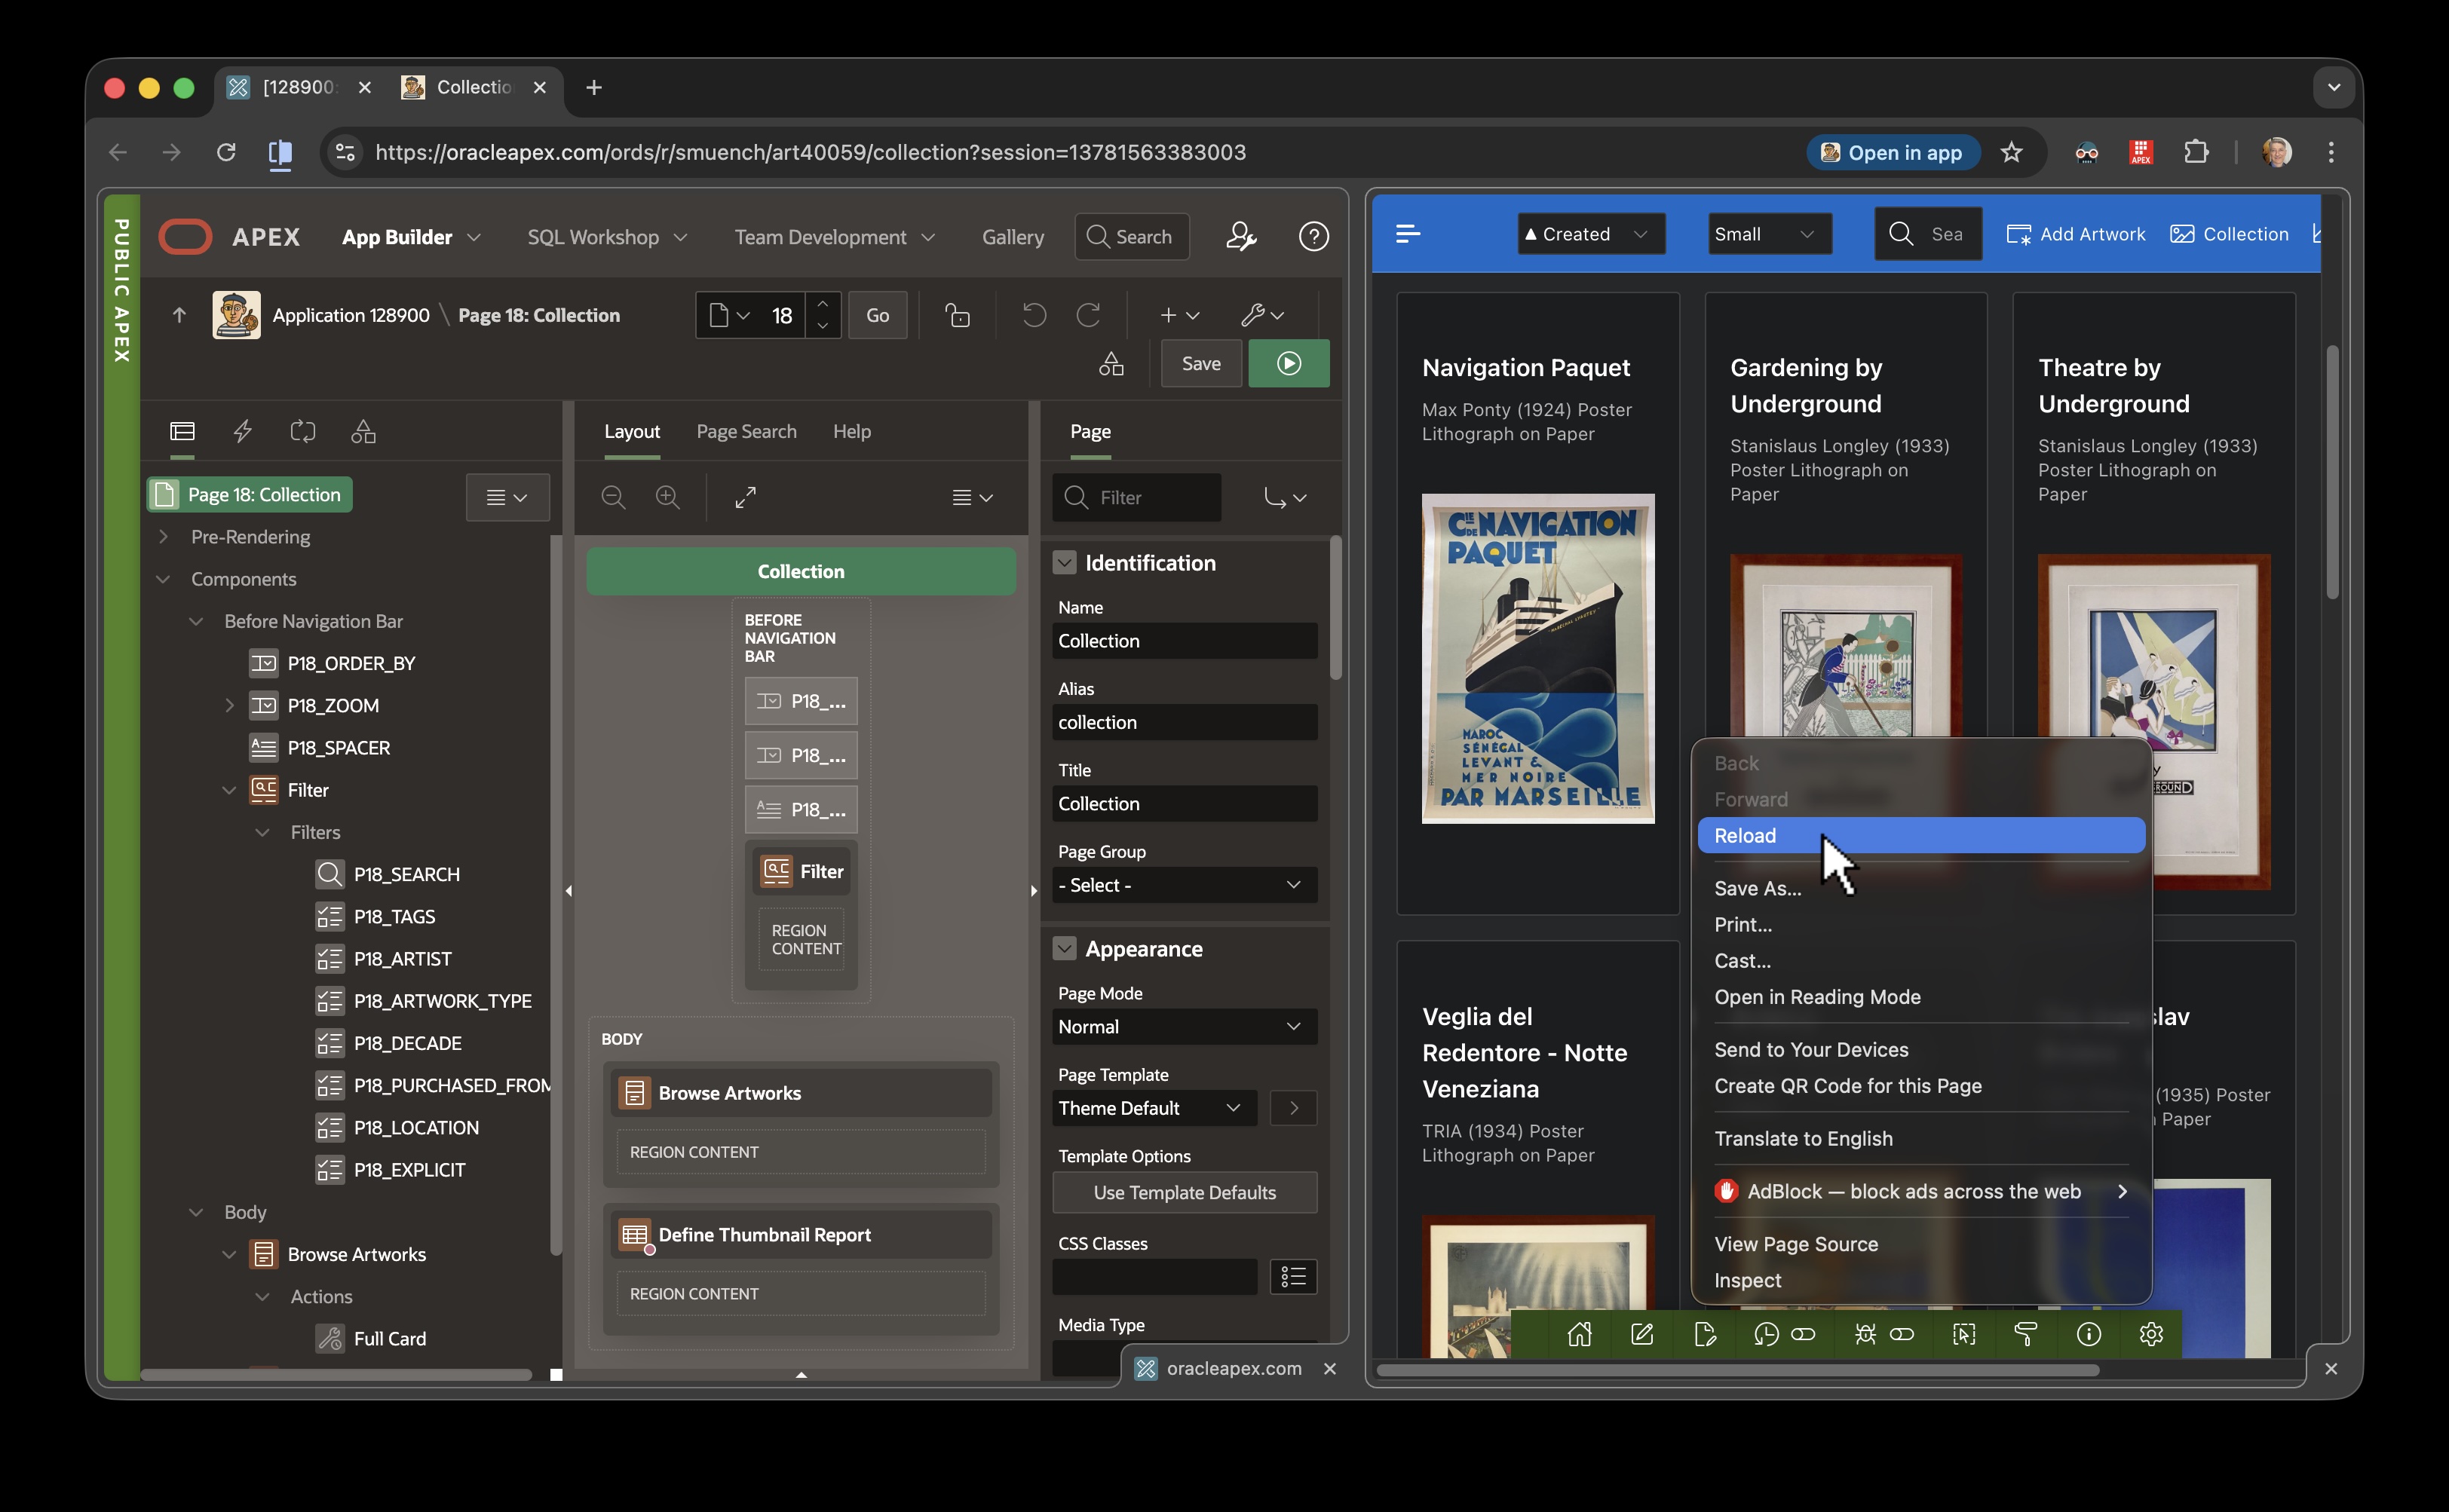Collapse the Identification section toggle
The width and height of the screenshot is (2449, 1512).
(1065, 563)
